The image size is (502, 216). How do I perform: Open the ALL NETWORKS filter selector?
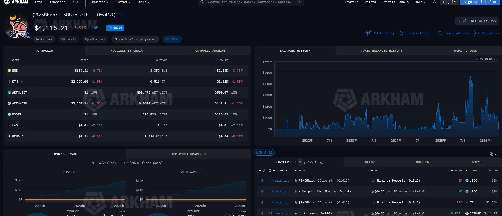(x=483, y=21)
